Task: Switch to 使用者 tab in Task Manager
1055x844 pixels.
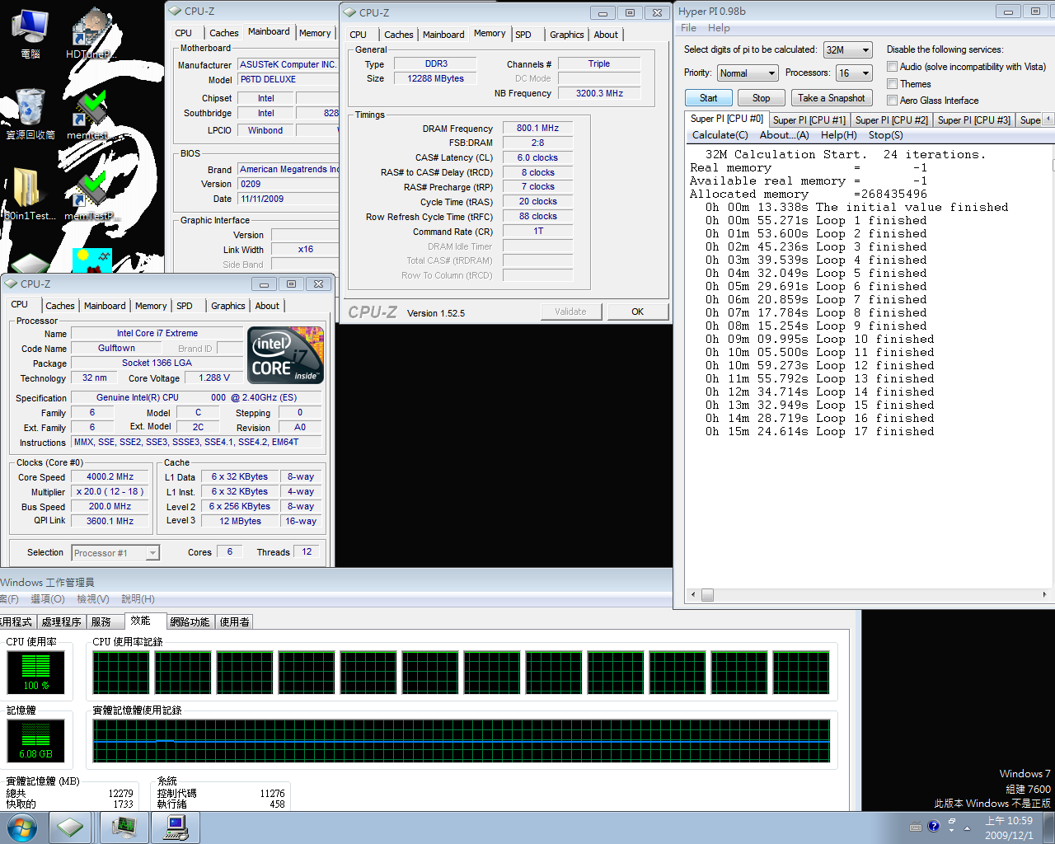Action: pyautogui.click(x=234, y=622)
